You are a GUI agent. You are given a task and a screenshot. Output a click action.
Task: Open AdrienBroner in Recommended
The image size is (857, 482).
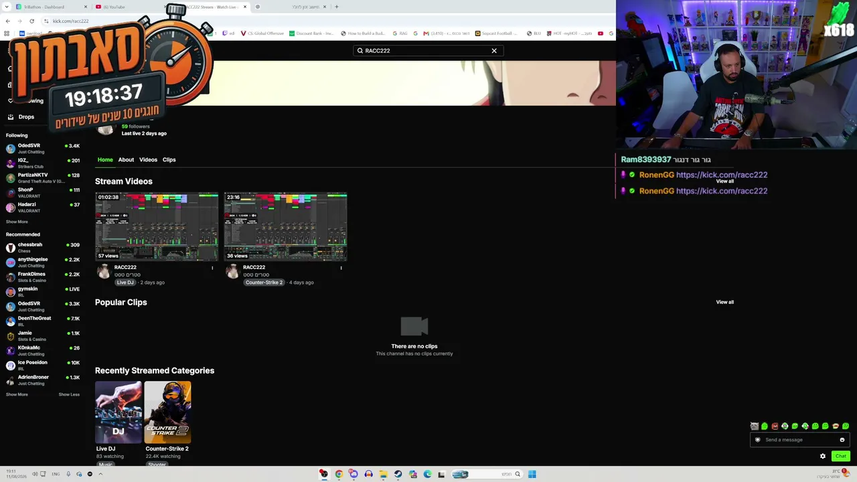pos(43,380)
